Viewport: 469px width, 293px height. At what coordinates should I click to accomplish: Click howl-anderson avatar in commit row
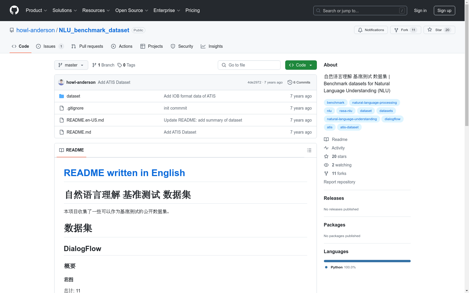[61, 82]
